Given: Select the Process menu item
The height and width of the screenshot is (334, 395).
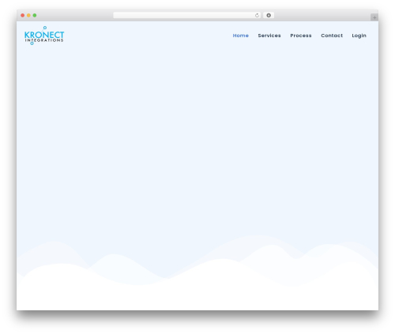Looking at the screenshot, I should (x=301, y=36).
